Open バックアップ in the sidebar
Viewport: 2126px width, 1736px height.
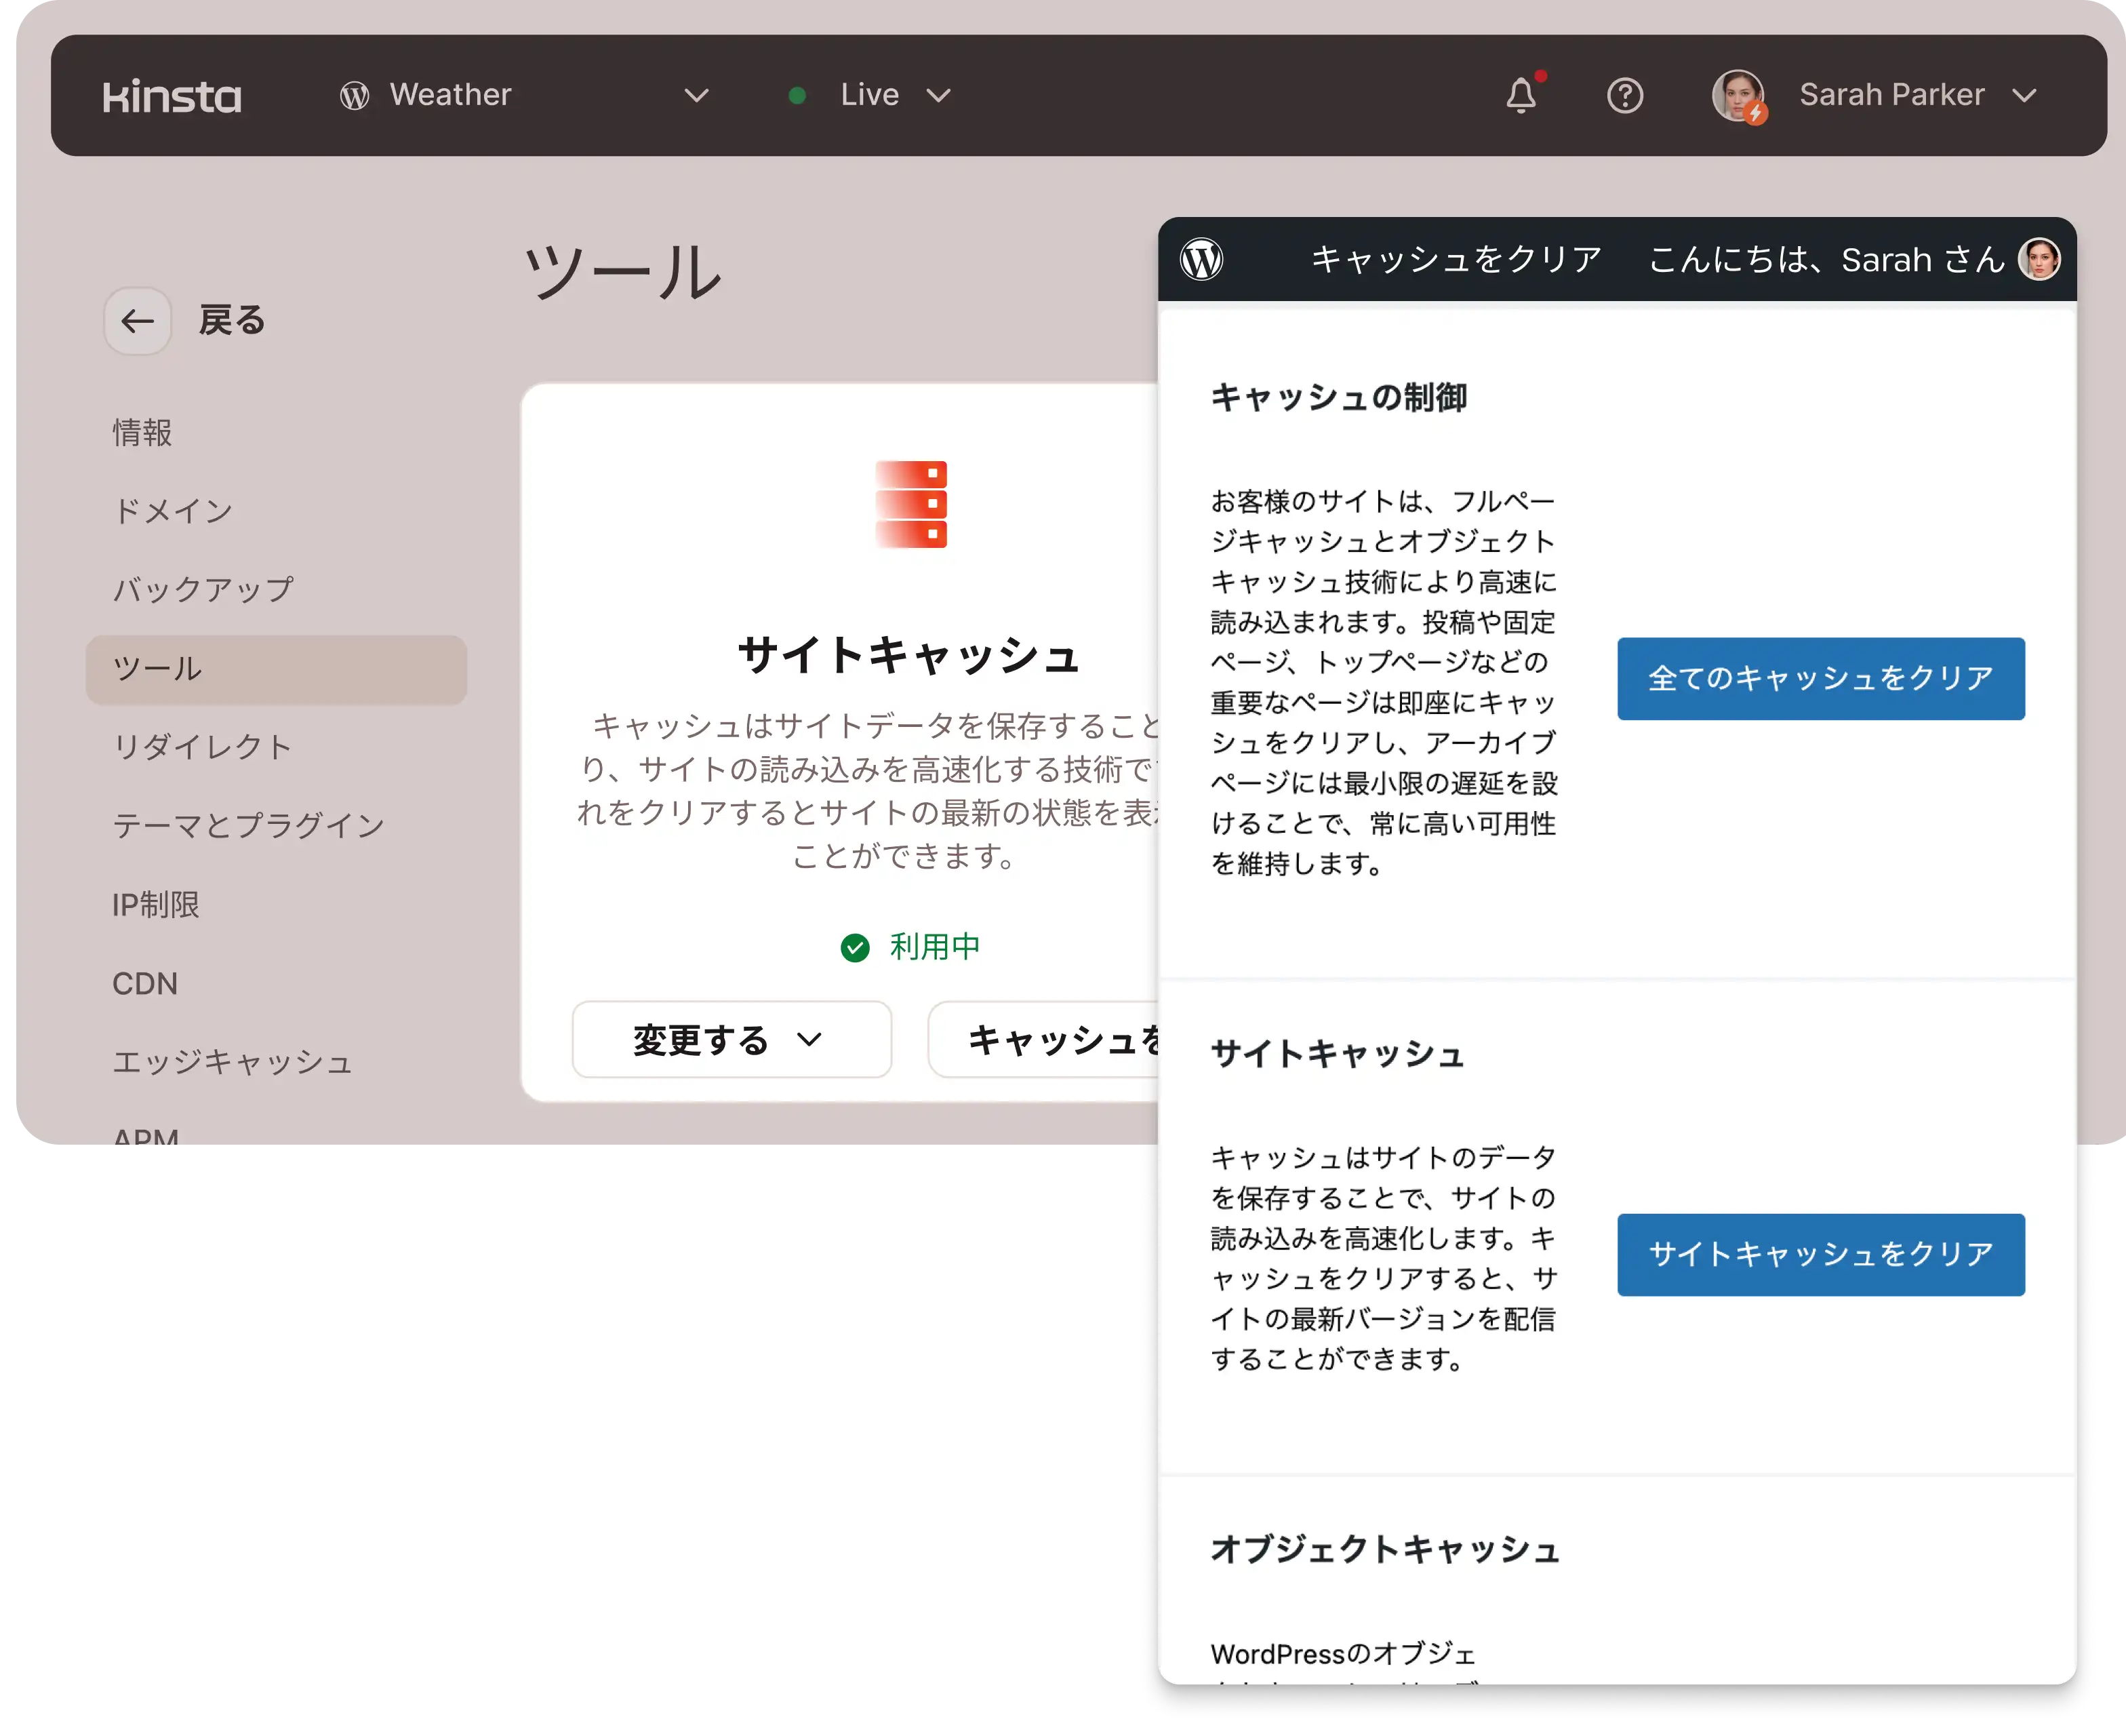click(203, 589)
